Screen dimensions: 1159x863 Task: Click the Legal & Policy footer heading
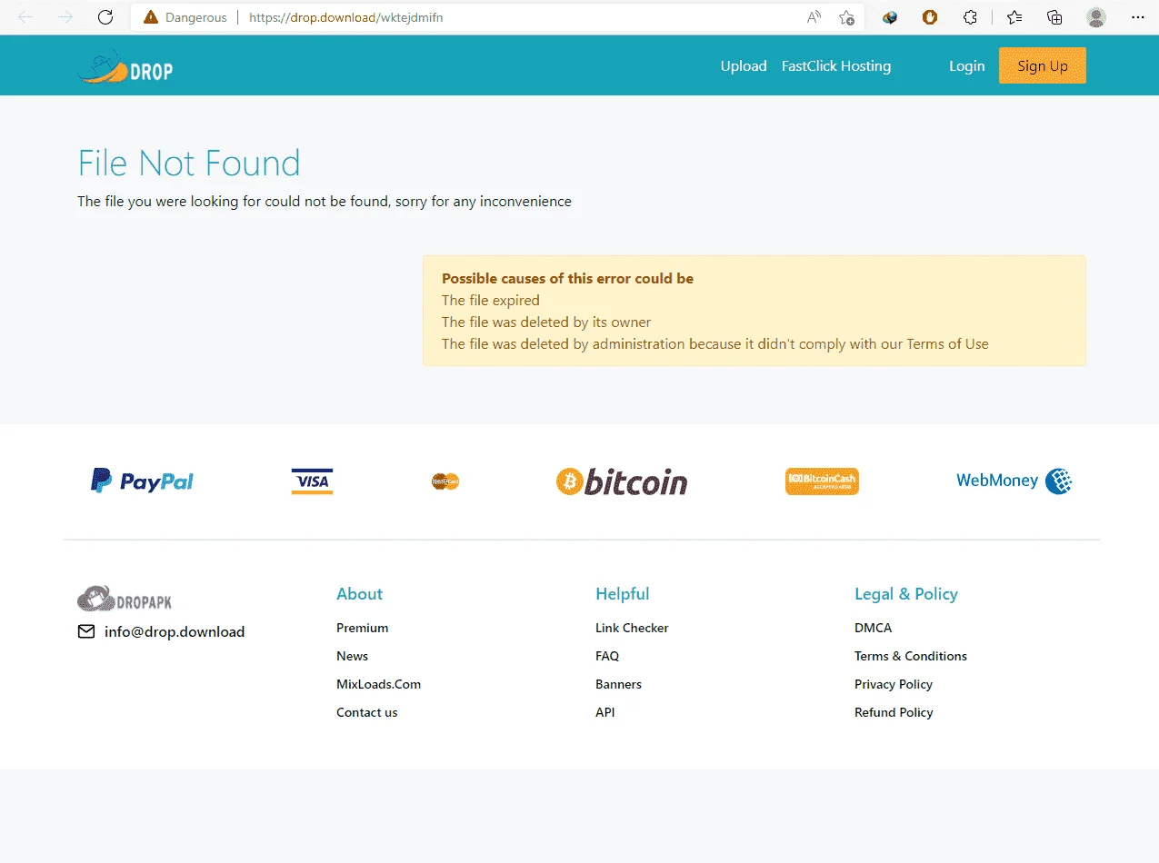coord(905,594)
